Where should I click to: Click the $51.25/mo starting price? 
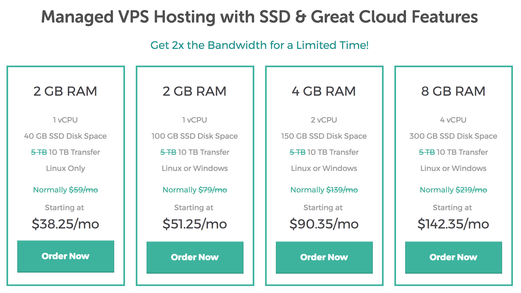pyautogui.click(x=195, y=224)
